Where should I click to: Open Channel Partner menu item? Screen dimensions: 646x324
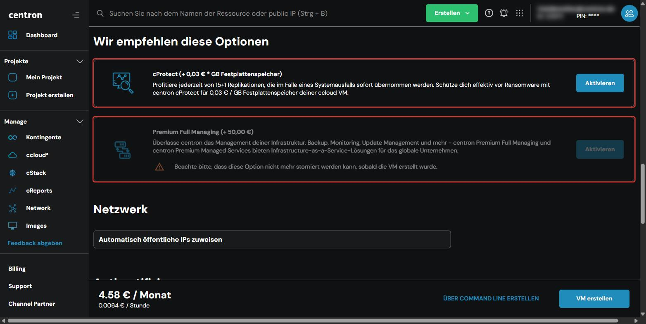coord(32,304)
